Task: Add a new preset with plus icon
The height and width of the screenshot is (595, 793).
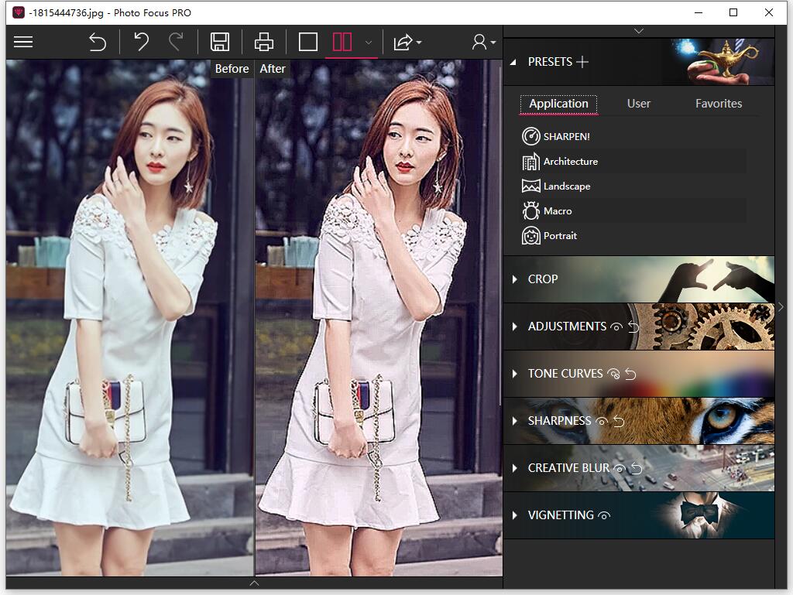Action: (x=582, y=62)
